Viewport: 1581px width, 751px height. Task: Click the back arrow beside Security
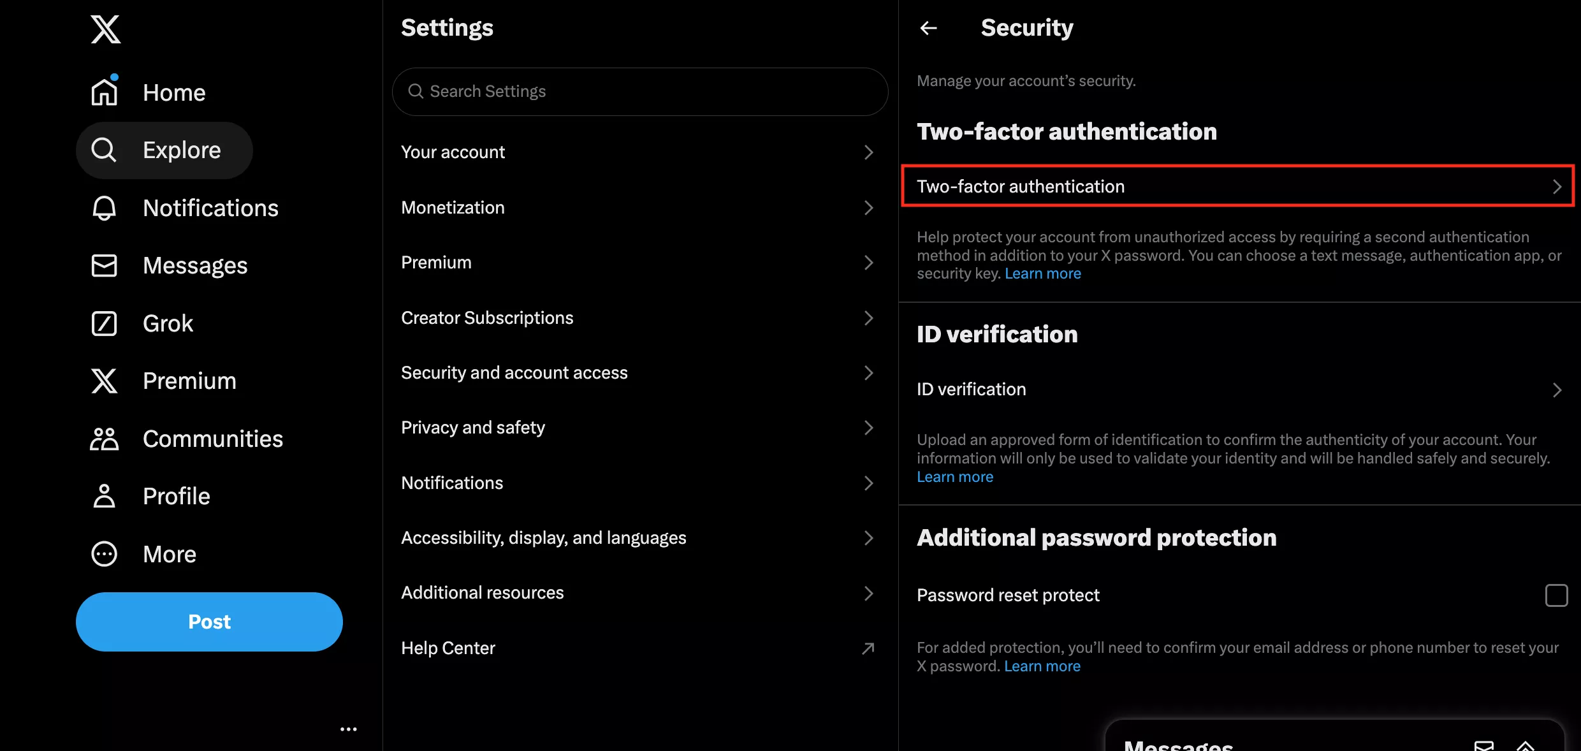click(928, 28)
